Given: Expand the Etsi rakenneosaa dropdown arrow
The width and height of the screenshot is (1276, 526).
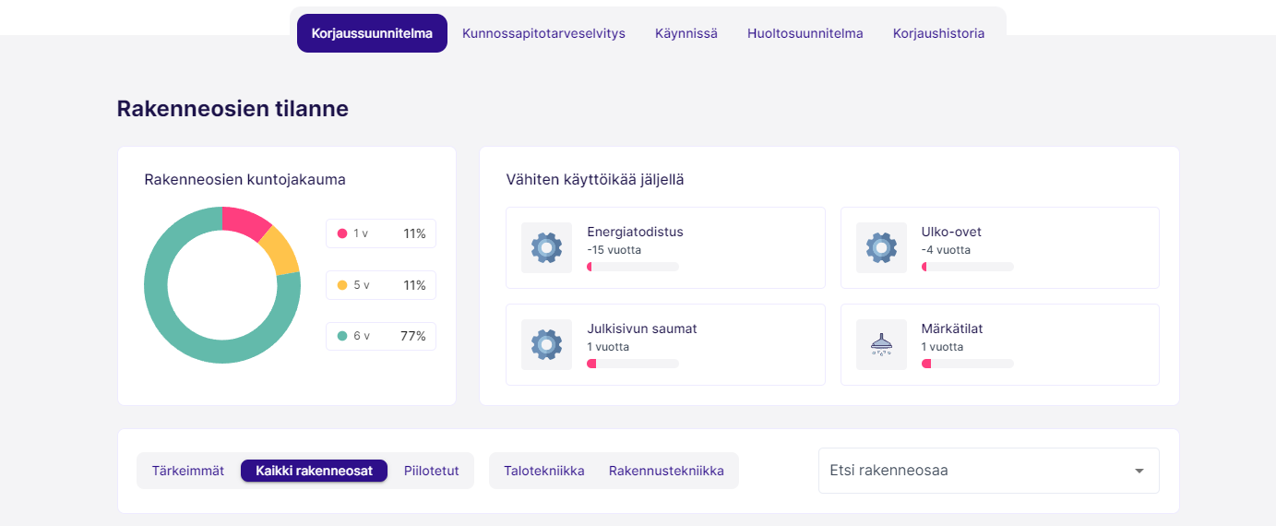Looking at the screenshot, I should (1139, 471).
